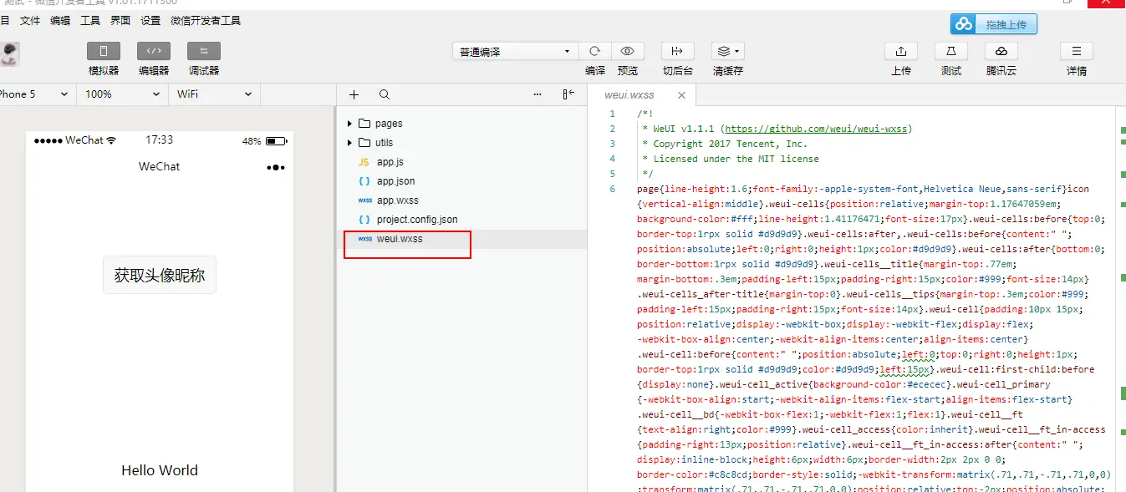Open the 设置 menu

pyautogui.click(x=150, y=21)
